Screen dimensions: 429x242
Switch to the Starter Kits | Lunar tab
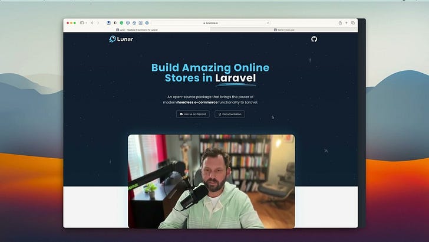[x=284, y=30]
